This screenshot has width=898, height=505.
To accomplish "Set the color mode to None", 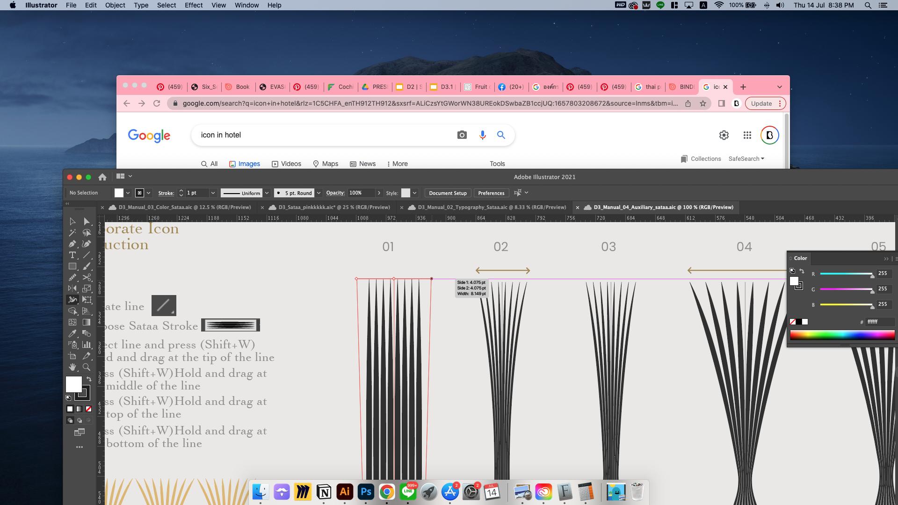I will [88, 409].
